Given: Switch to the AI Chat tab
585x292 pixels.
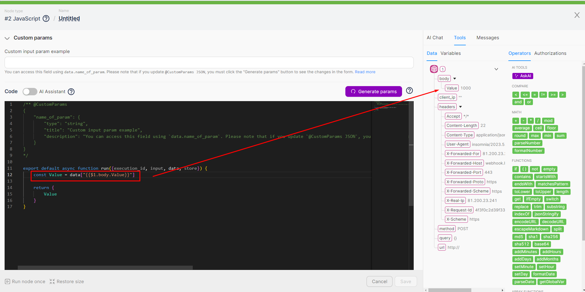Looking at the screenshot, I should tap(435, 38).
